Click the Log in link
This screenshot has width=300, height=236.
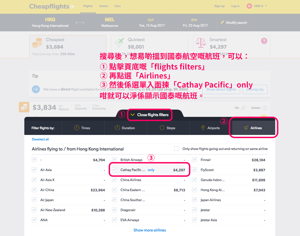click(x=235, y=6)
